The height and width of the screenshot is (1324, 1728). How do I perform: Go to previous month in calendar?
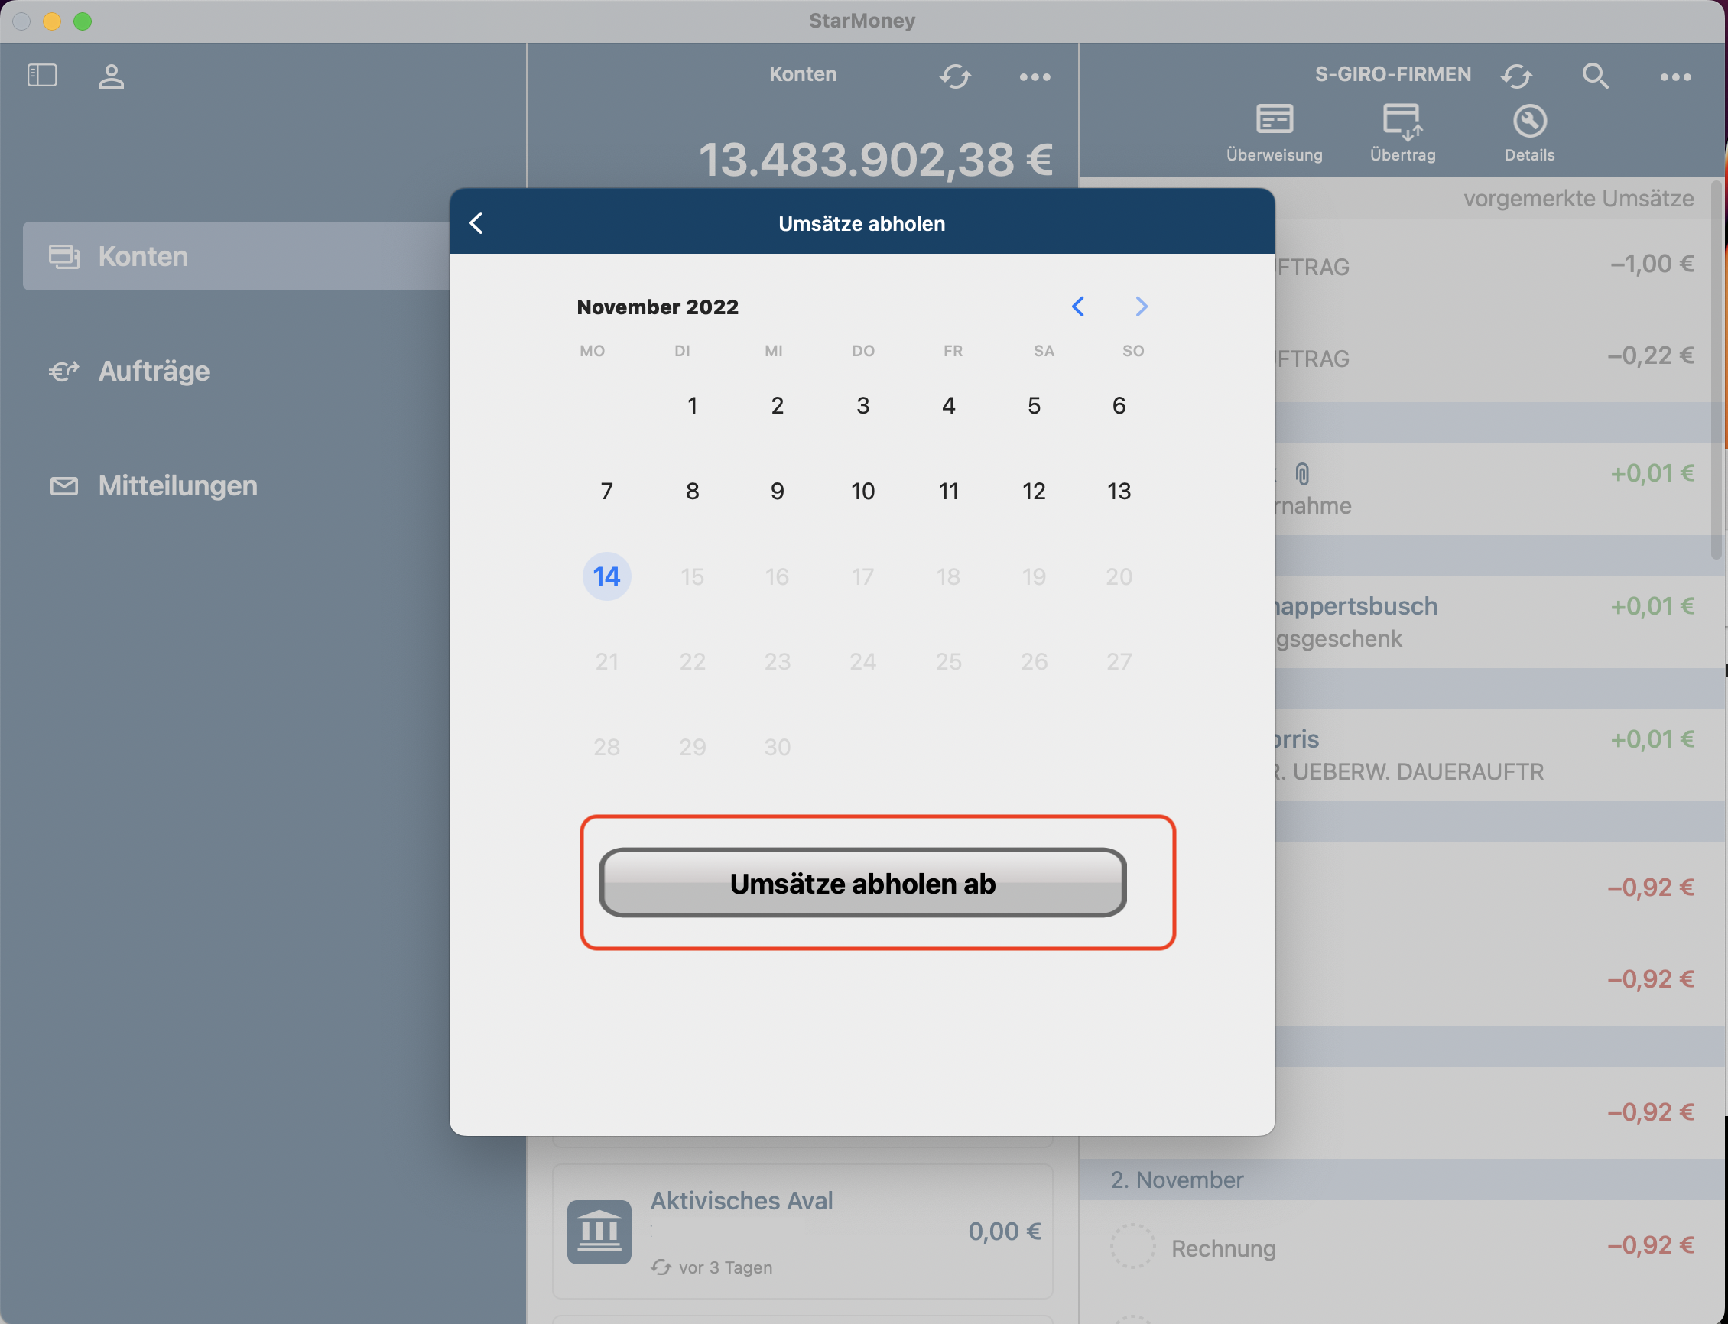coord(1077,307)
